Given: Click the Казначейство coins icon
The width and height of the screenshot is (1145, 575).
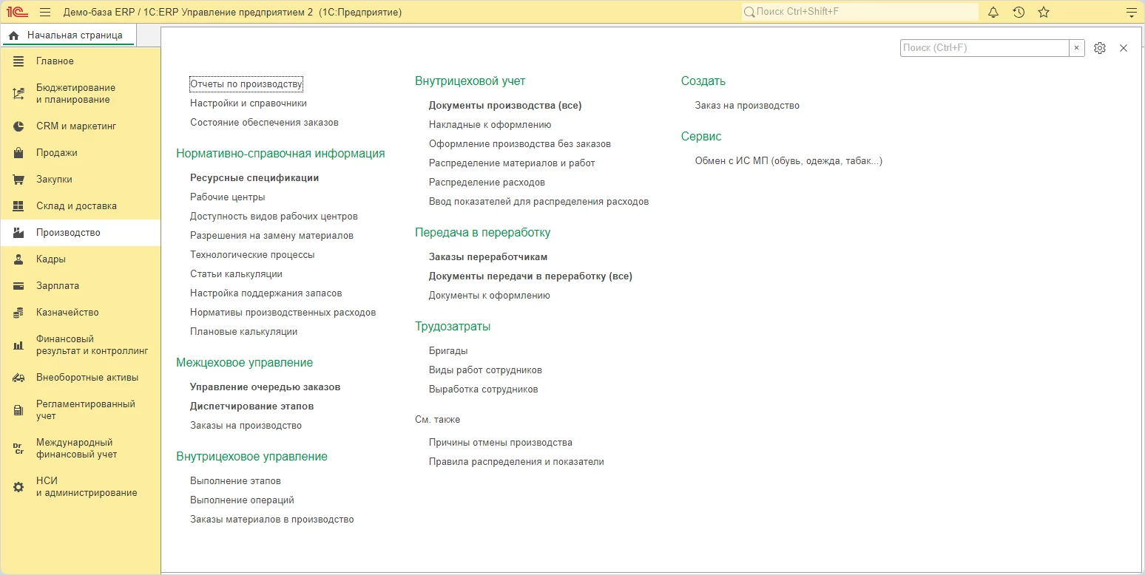Looking at the screenshot, I should pos(18,313).
